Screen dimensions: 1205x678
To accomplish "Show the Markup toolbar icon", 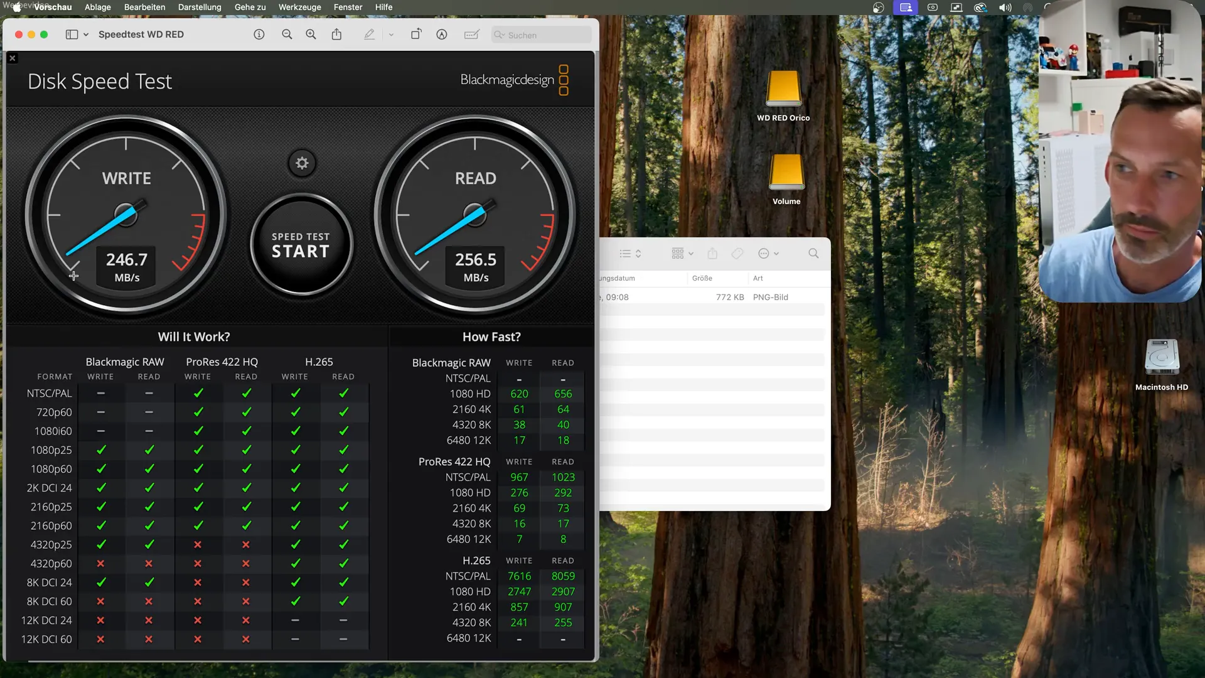I will point(442,35).
